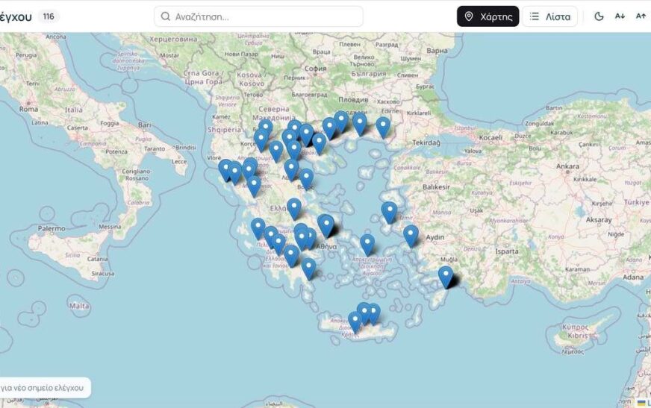Increase font size with the A↑ icon
This screenshot has width=651, height=408.
coord(641,16)
